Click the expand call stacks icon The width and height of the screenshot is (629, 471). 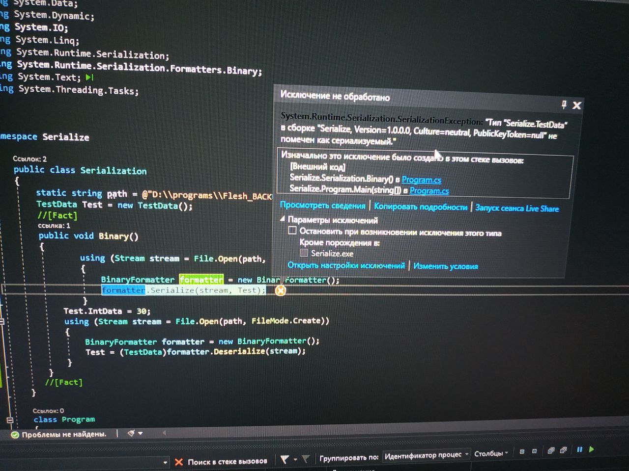click(551, 450)
